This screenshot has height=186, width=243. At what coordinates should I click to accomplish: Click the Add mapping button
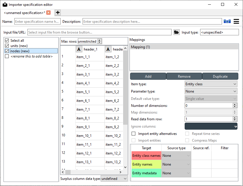(148, 76)
